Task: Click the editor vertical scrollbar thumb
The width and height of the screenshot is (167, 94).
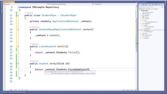Action: 136,35
